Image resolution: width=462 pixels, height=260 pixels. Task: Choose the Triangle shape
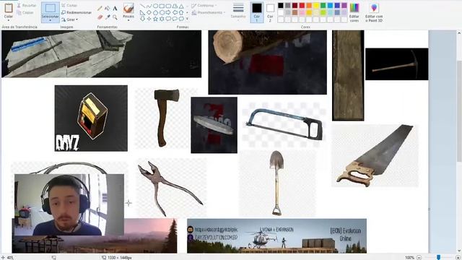(x=181, y=6)
